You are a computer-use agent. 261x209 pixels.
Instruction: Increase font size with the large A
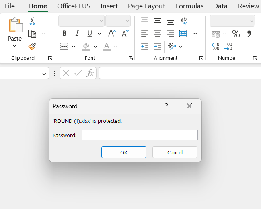(112, 33)
